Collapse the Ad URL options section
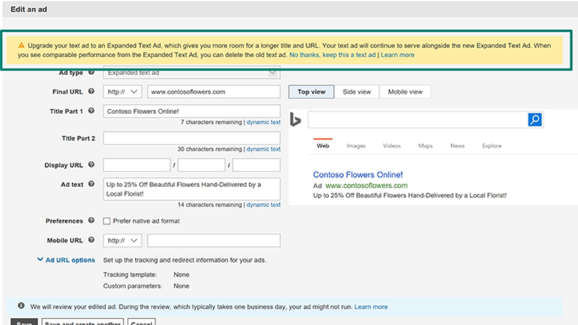Screen dimensions: 578x325 tap(66, 260)
